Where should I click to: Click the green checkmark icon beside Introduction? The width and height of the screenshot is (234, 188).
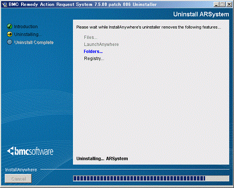[10, 26]
